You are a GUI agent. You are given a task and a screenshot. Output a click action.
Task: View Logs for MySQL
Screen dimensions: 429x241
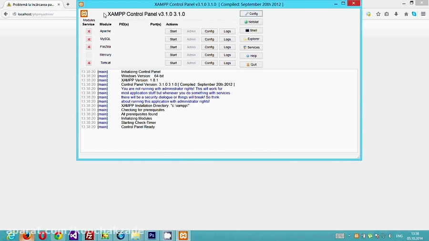point(227,39)
